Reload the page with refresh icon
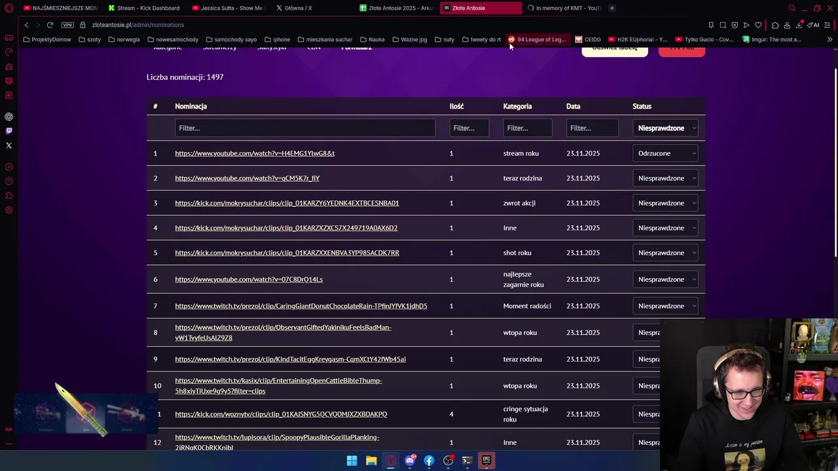Screen dimensions: 838x471 (50, 25)
